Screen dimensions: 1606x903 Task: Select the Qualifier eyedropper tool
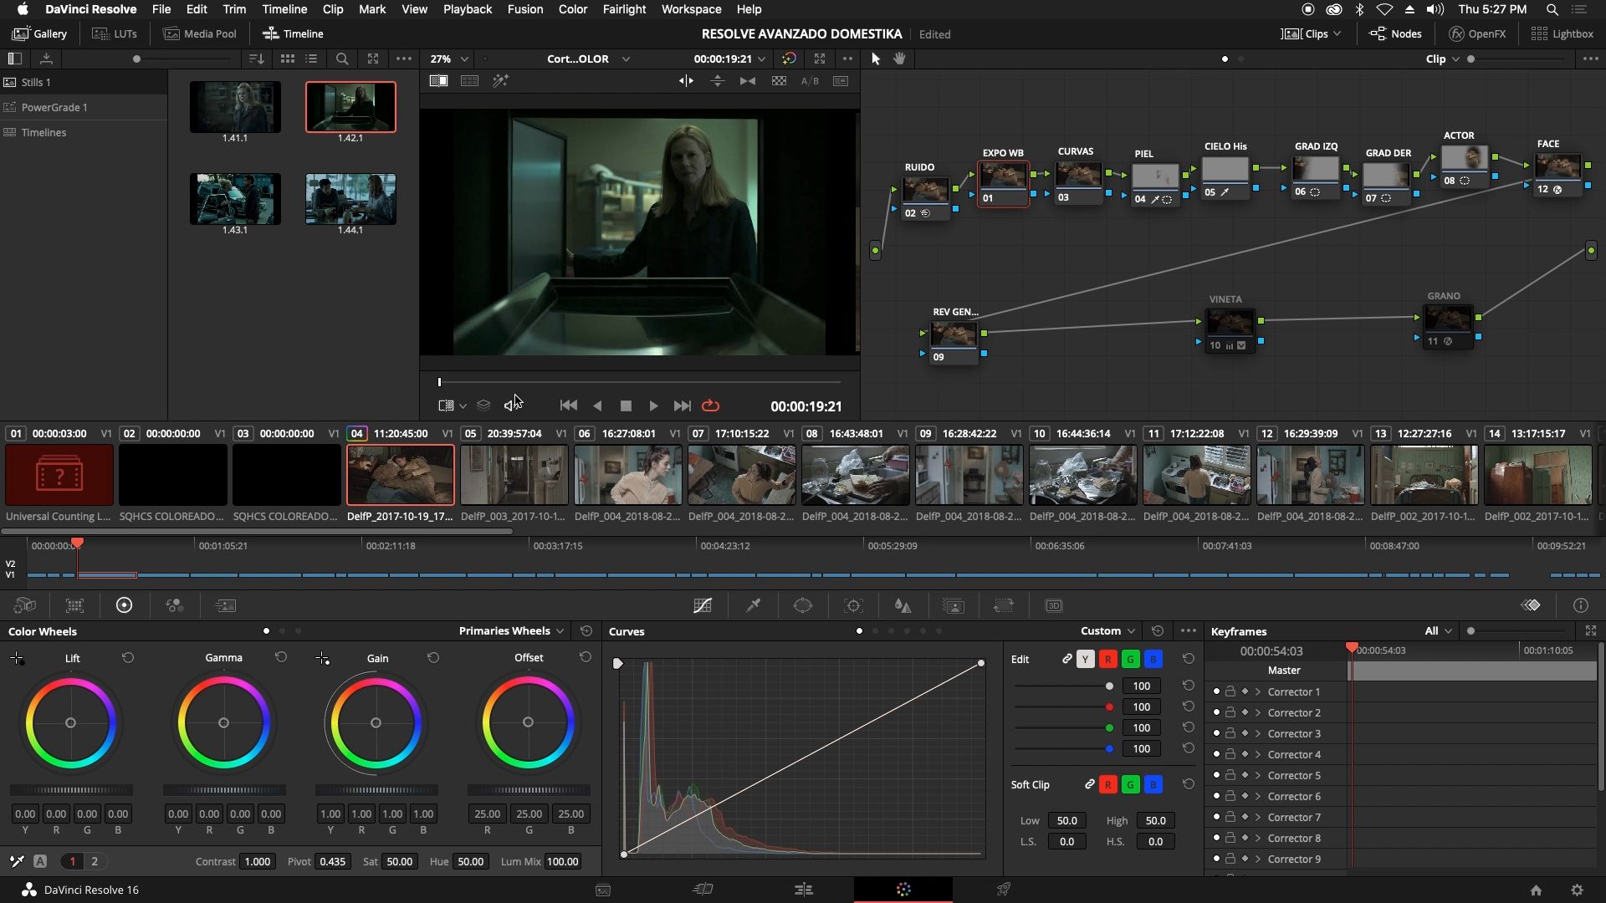(x=753, y=605)
